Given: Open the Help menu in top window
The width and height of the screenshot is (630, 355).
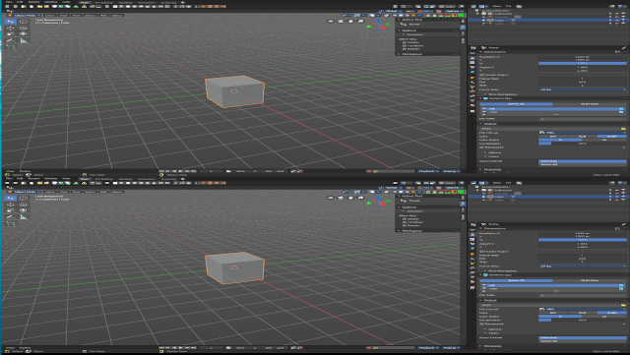Looking at the screenshot, I should (x=66, y=2).
